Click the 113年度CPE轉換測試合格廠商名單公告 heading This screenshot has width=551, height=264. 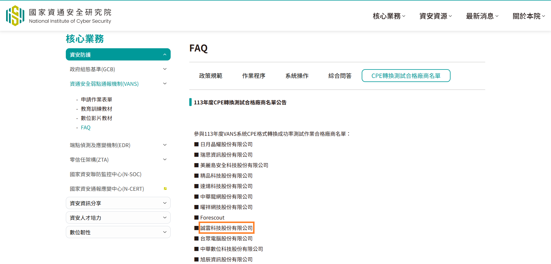point(240,102)
